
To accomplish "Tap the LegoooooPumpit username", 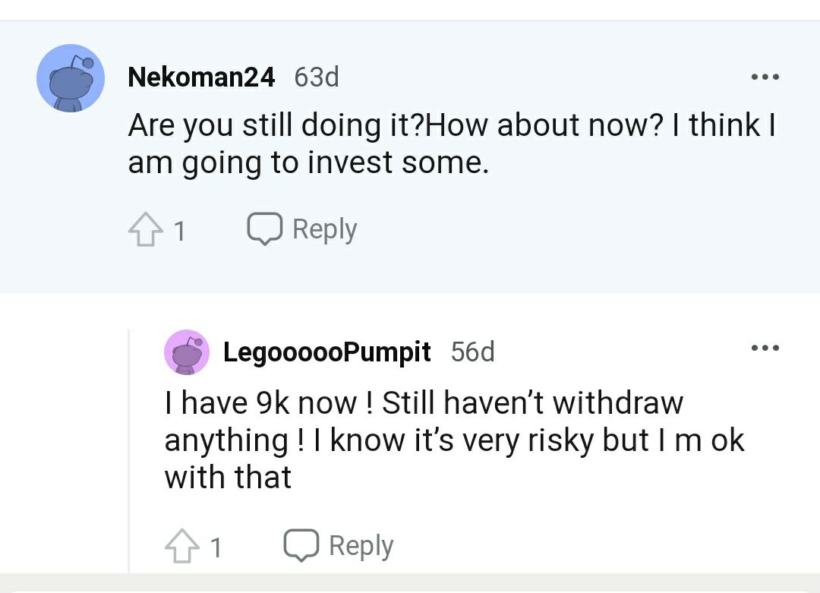I will [x=326, y=352].
